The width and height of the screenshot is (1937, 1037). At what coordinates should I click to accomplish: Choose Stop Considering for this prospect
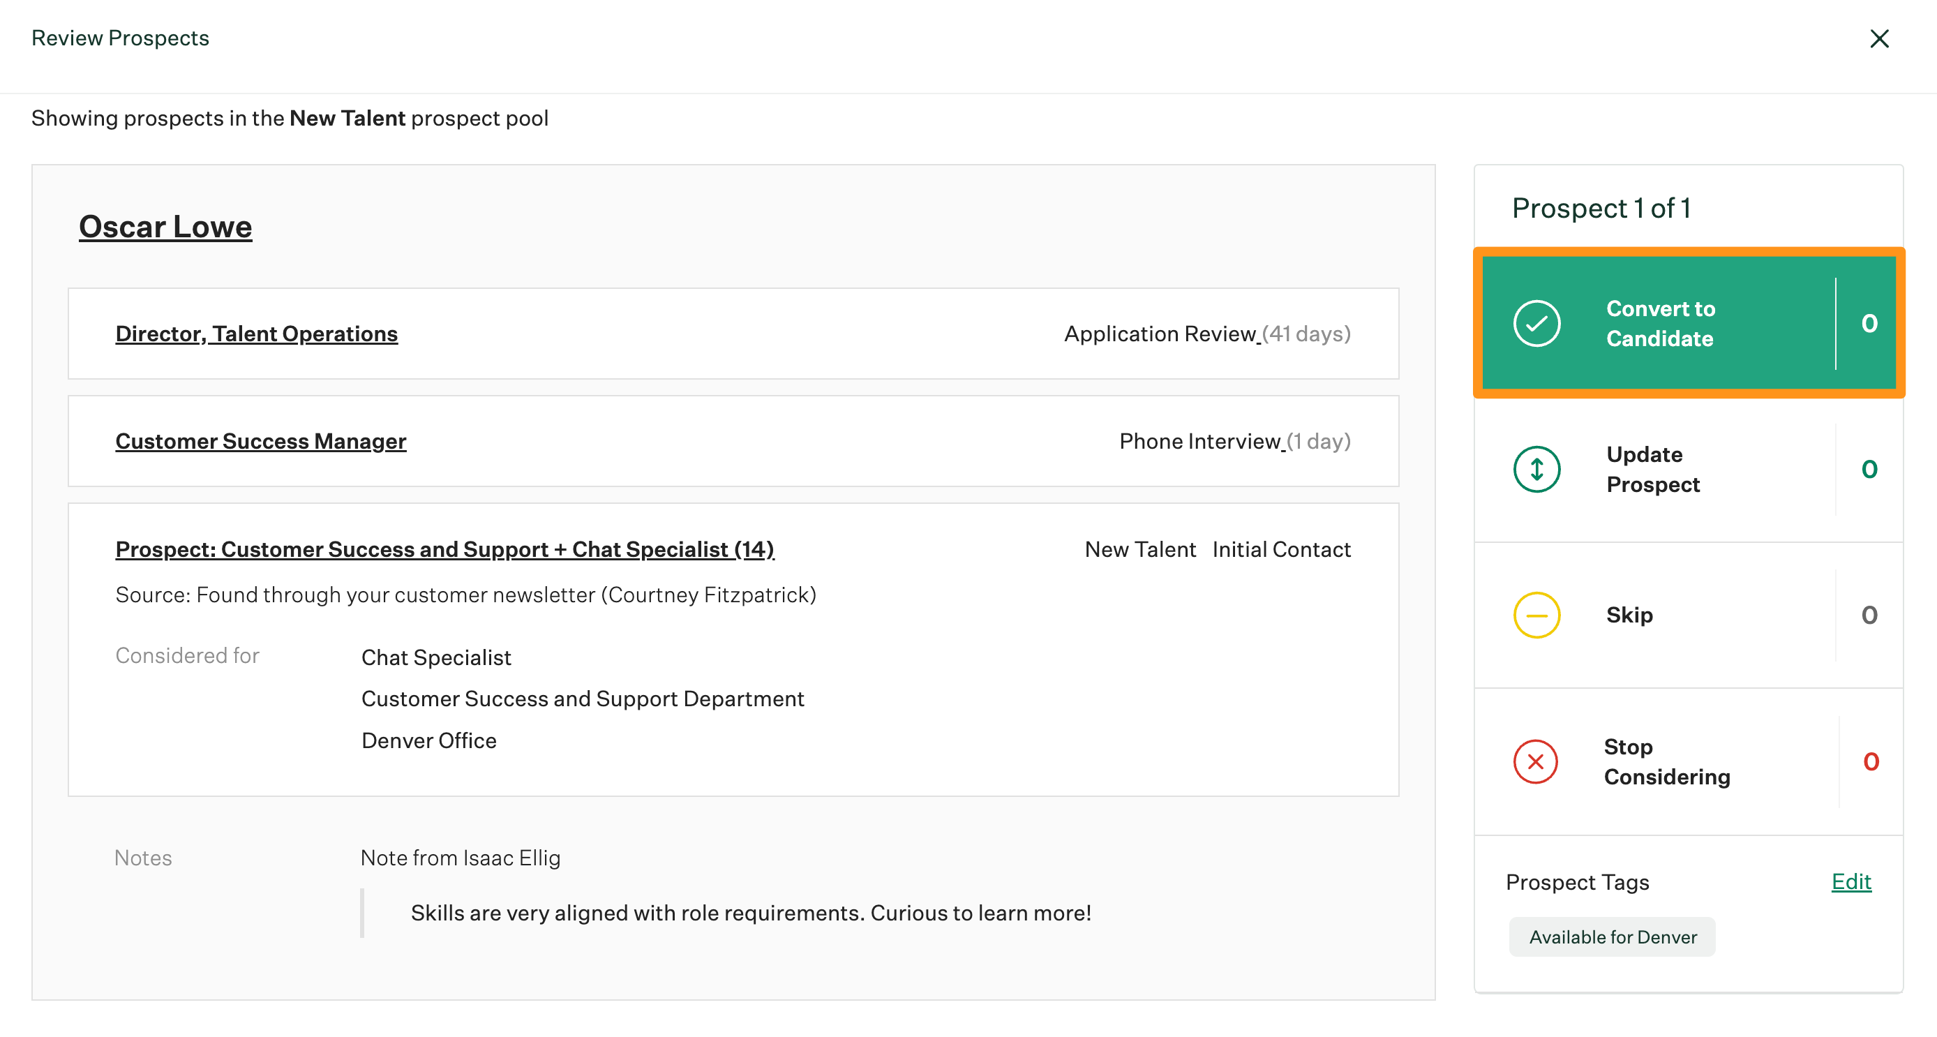pos(1666,762)
